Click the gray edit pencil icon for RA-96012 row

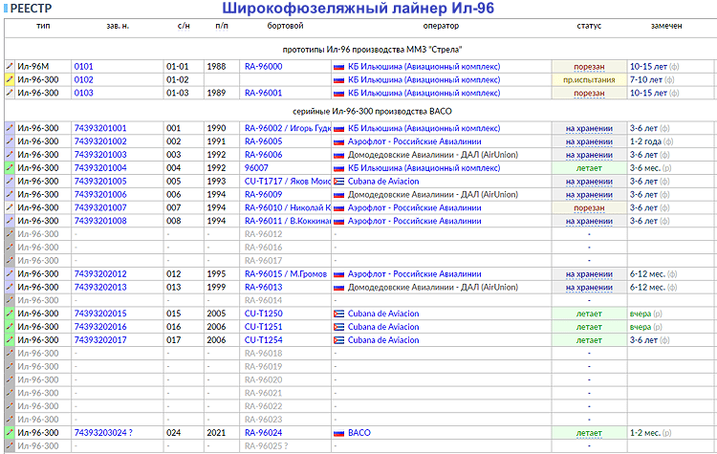click(x=10, y=234)
